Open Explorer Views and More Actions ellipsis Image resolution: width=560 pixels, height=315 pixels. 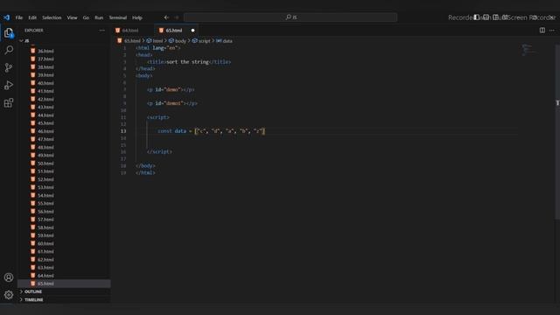[101, 31]
